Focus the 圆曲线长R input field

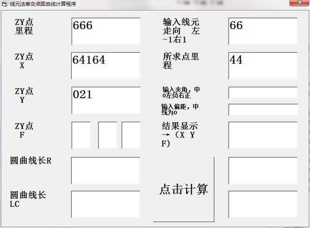click(106, 171)
